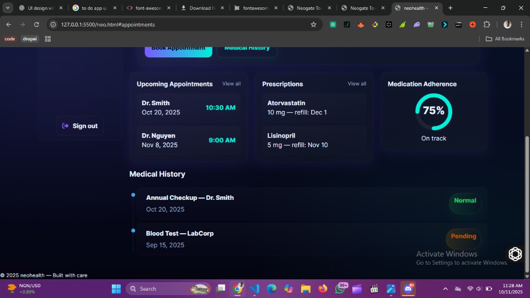Viewport: 530px width, 298px height.
Task: Open Visual Studio Code from taskbar
Action: [255, 289]
